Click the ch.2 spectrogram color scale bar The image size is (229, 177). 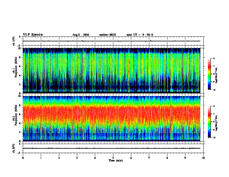point(209,122)
